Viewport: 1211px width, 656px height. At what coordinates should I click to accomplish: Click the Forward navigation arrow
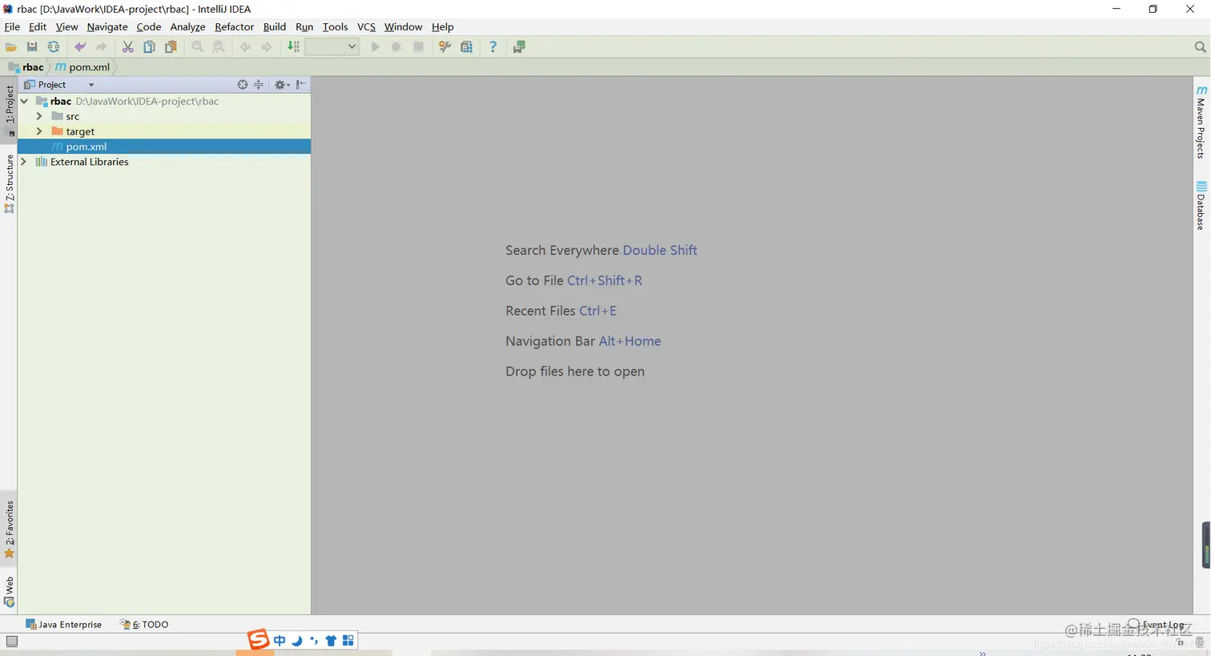267,47
